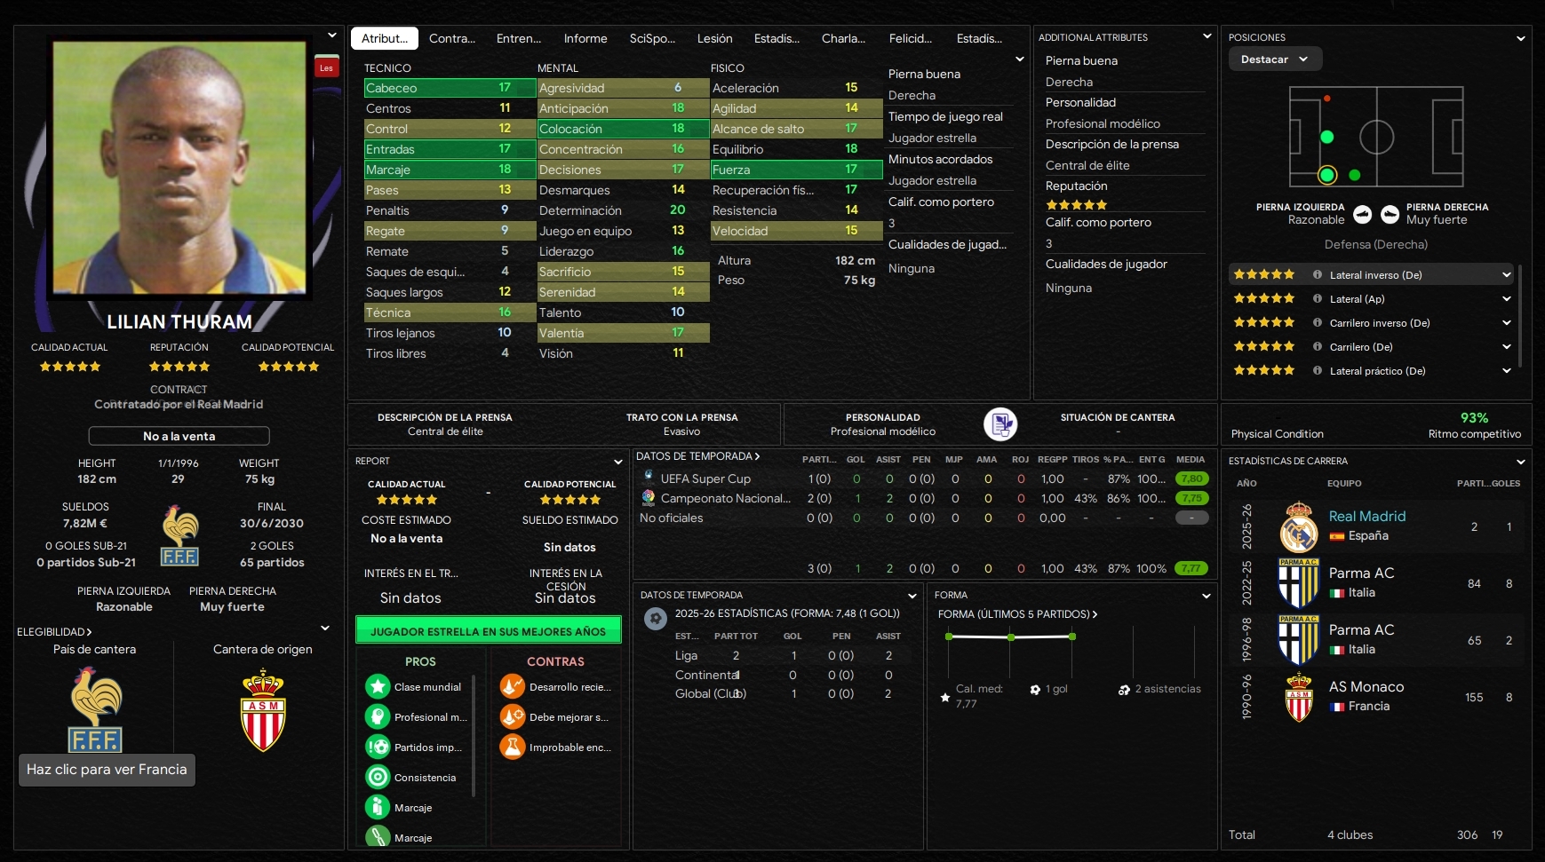
Task: Click the football icon beside 2025-26 Estadísticas
Action: 656,618
